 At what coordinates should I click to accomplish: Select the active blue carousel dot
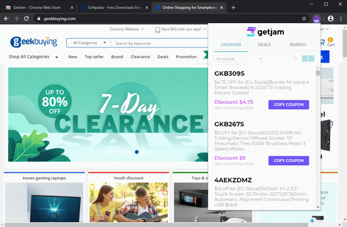point(136,152)
